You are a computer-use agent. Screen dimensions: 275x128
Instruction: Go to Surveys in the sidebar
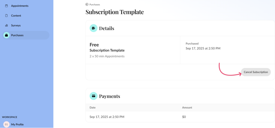16,25
